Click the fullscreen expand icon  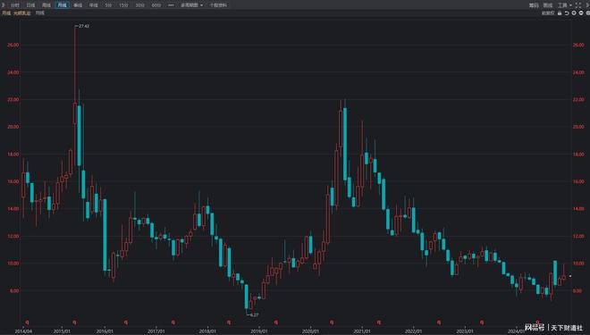578,5
